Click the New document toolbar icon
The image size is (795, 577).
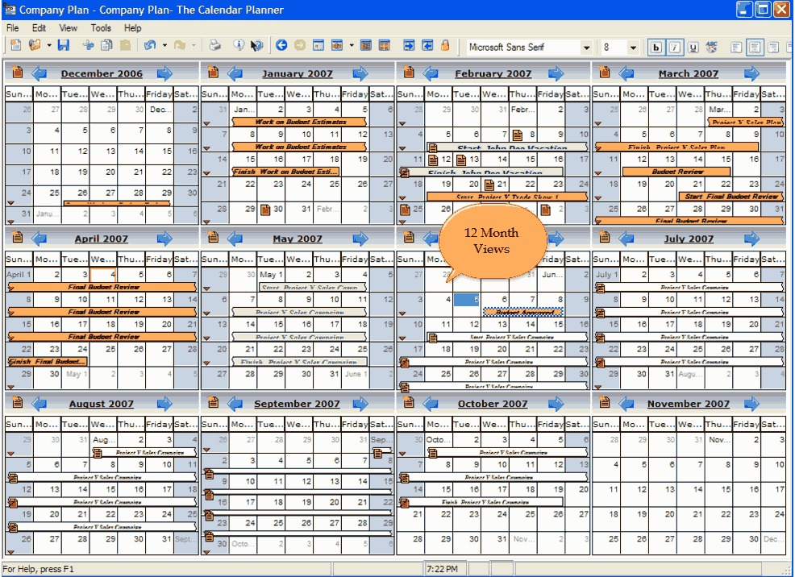click(15, 46)
